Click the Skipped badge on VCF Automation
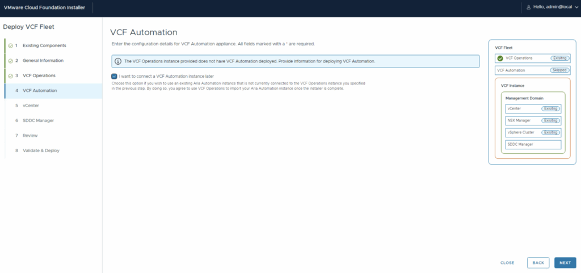 pos(559,70)
